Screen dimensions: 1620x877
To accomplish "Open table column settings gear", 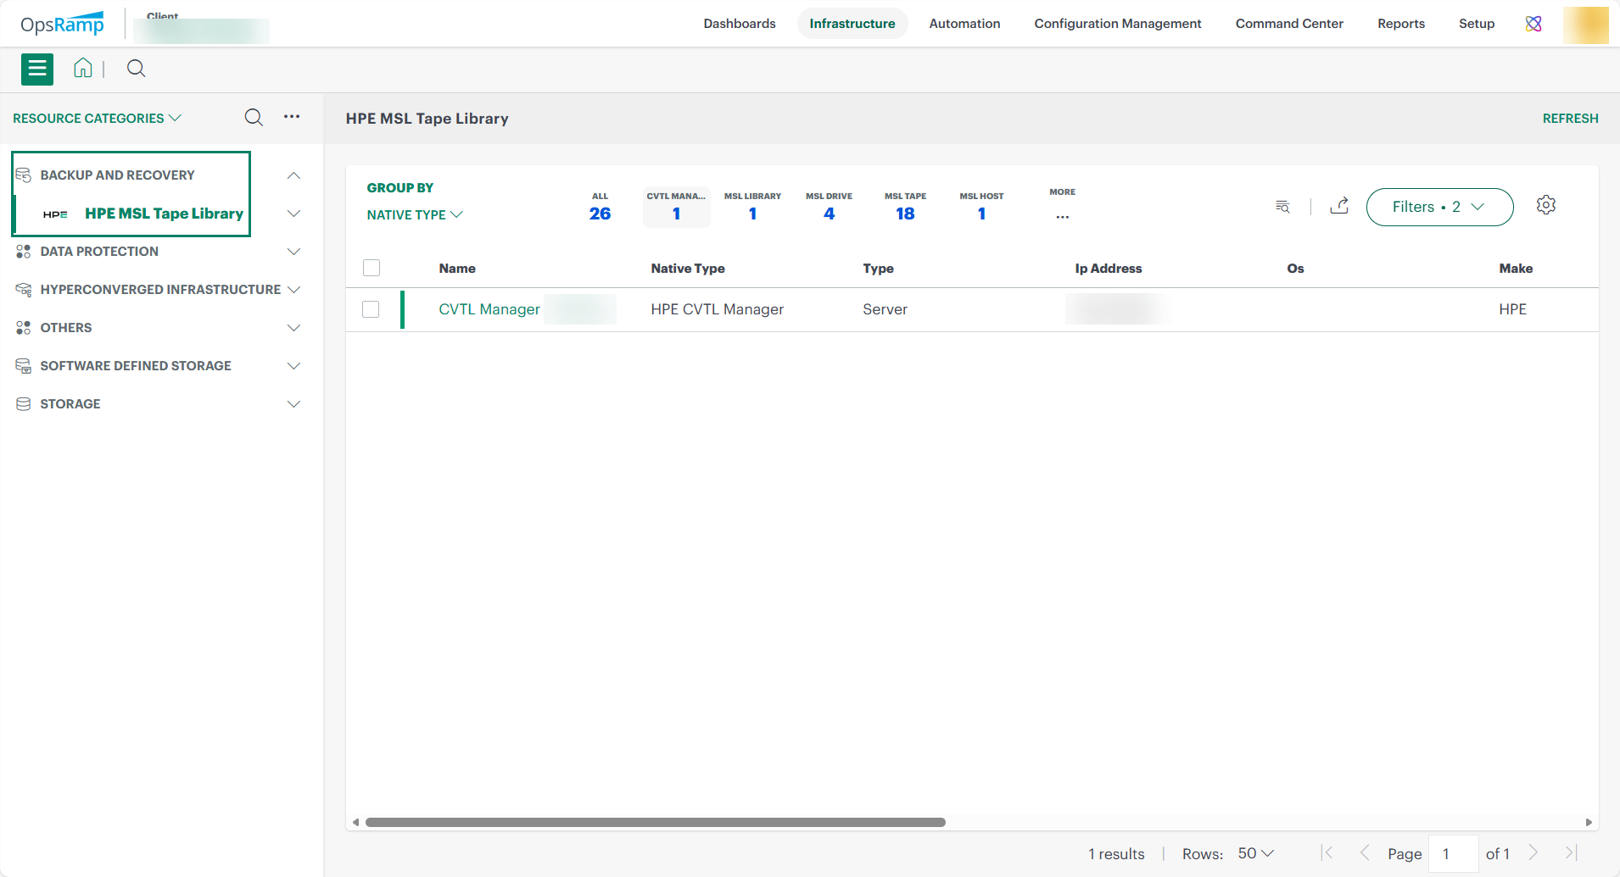I will (x=1545, y=205).
